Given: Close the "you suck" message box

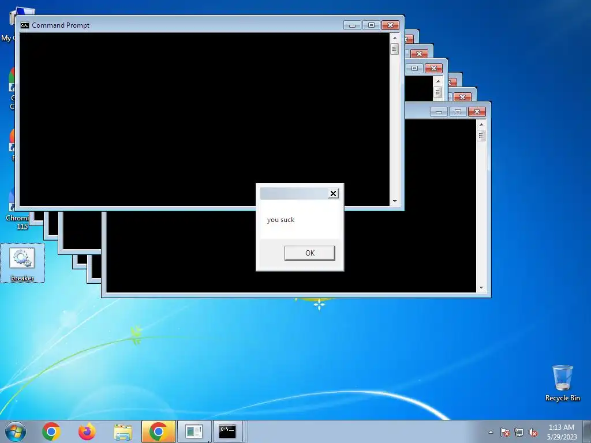Looking at the screenshot, I should 333,193.
